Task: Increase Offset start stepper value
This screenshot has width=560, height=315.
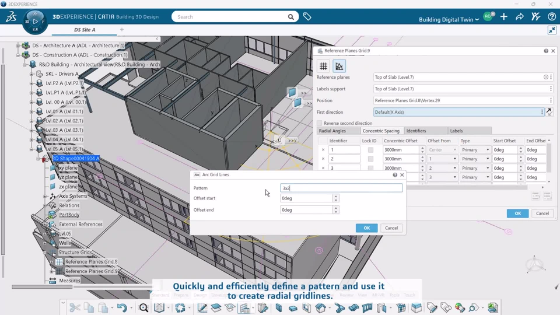Action: pos(336,196)
